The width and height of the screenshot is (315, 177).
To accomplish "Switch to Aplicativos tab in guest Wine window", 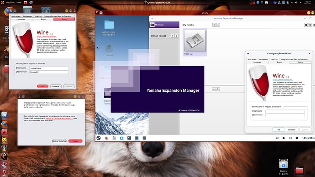I will click(x=252, y=60).
